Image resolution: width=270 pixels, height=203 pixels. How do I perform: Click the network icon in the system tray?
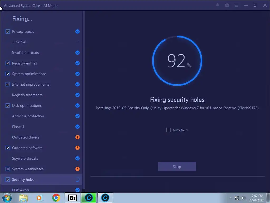click(237, 198)
